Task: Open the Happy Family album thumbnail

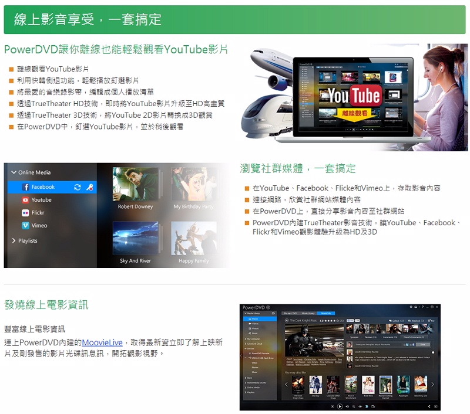Action: tap(194, 238)
